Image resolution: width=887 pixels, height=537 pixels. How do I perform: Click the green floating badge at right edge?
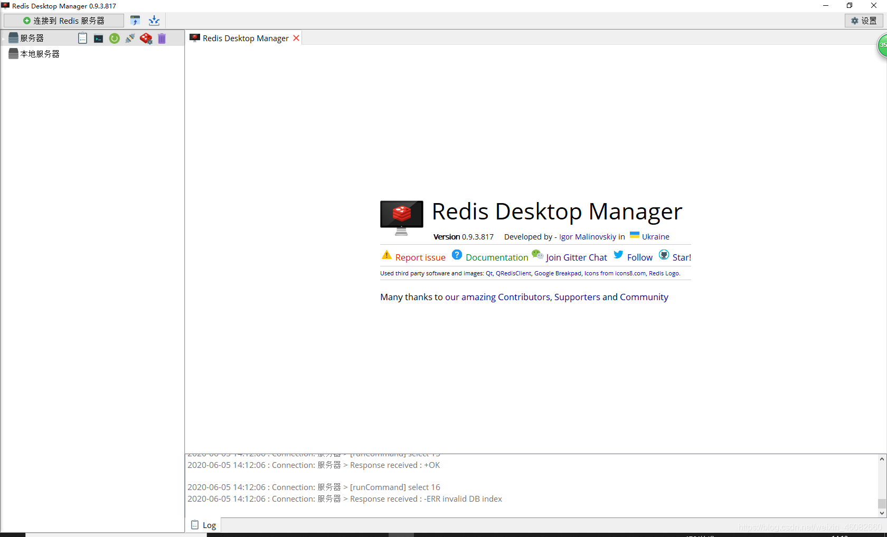coord(882,45)
